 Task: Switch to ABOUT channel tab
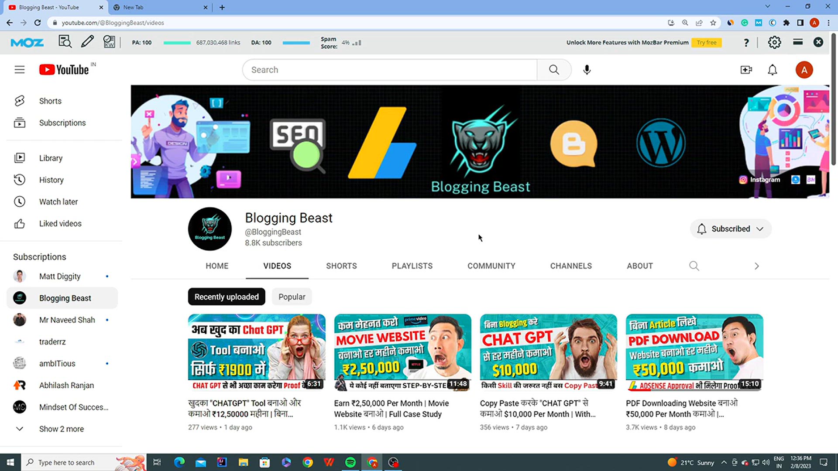[640, 266]
